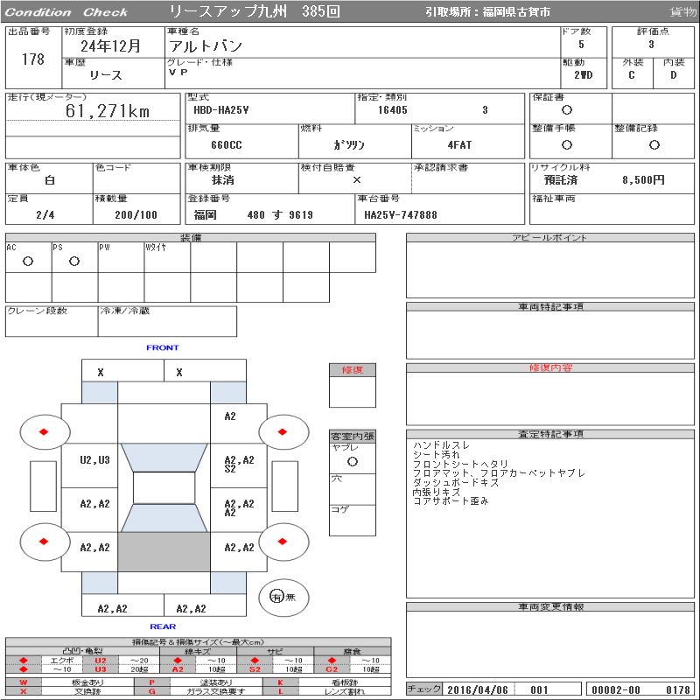
Task: Toggle the PS equipment circle mark
Action: (74, 262)
